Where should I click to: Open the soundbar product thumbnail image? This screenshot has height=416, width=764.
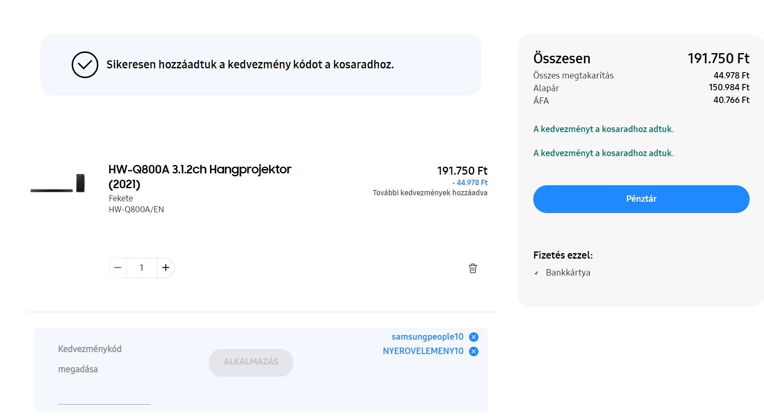(57, 184)
